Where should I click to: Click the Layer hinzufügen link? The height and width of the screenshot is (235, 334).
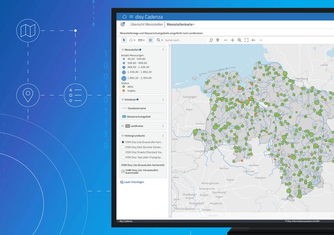point(132,182)
